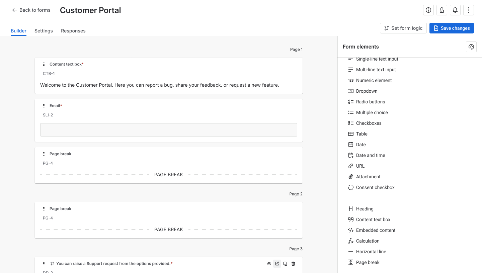Open the three-dot more options menu
482x273 pixels.
tap(469, 10)
